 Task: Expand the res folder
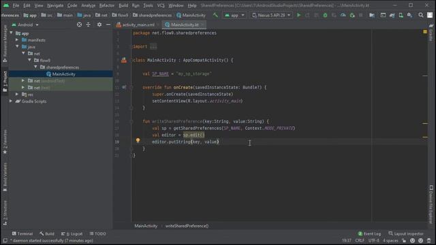point(17,95)
